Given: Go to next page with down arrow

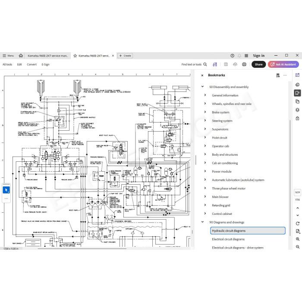Looking at the screenshot, I should (x=298, y=215).
